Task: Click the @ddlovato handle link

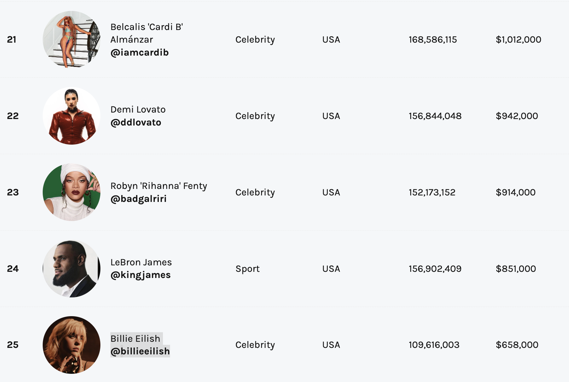Action: (136, 122)
